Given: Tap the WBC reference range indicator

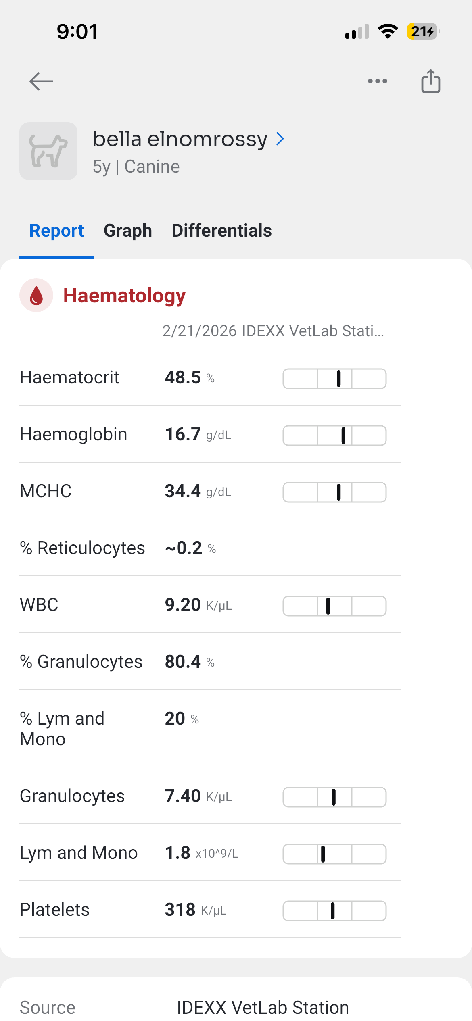Looking at the screenshot, I should tap(334, 606).
